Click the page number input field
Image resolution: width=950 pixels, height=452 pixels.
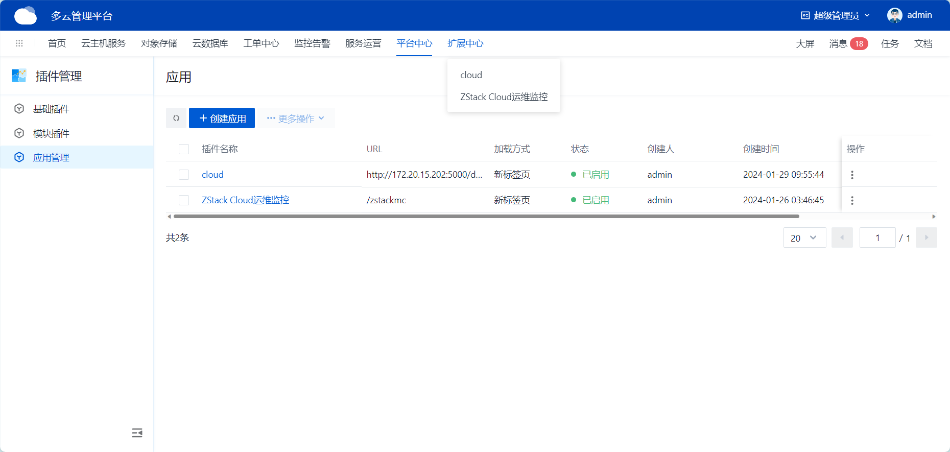[877, 238]
